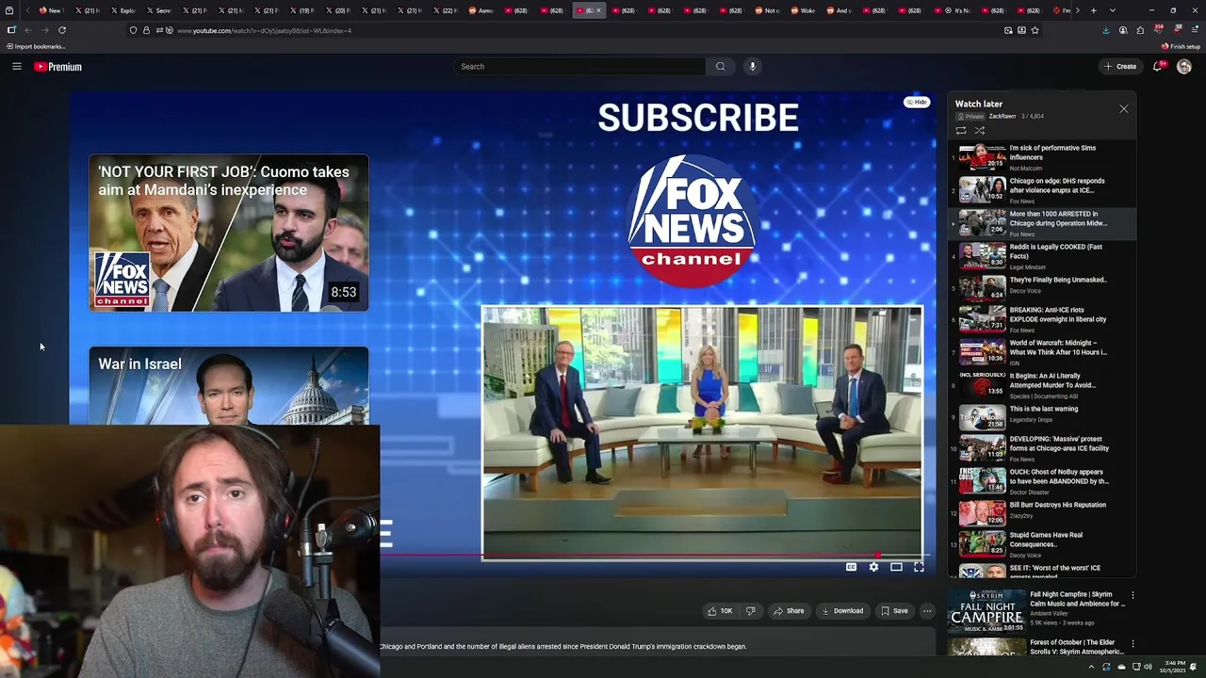Switch to the 'New' Firefox tab

point(50,10)
